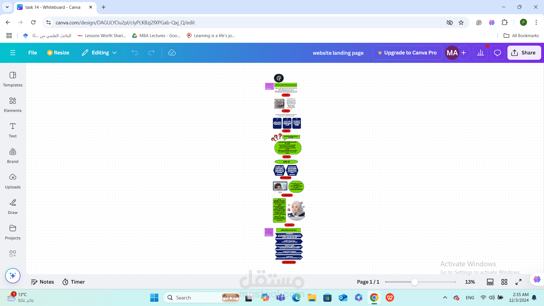Switch to scroll view layout icon
Image resolution: width=544 pixels, height=306 pixels.
[490, 282]
